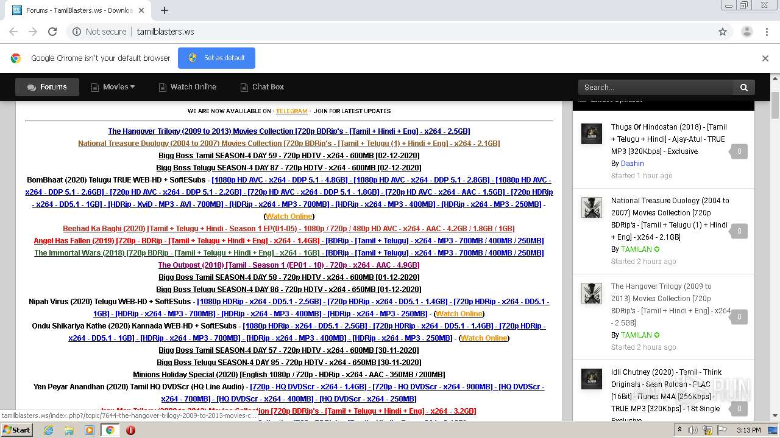Image resolution: width=780 pixels, height=438 pixels.
Task: Open The Hangover Trilogy collection link
Action: (289, 131)
